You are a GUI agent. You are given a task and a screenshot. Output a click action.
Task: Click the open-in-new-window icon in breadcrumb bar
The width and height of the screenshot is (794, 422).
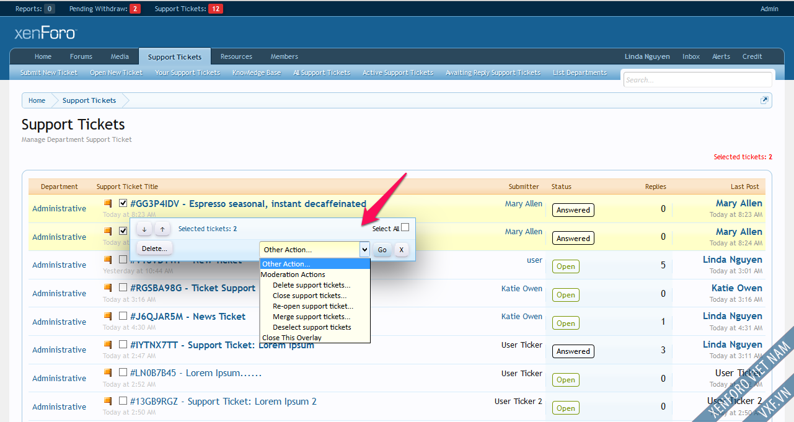pos(764,100)
